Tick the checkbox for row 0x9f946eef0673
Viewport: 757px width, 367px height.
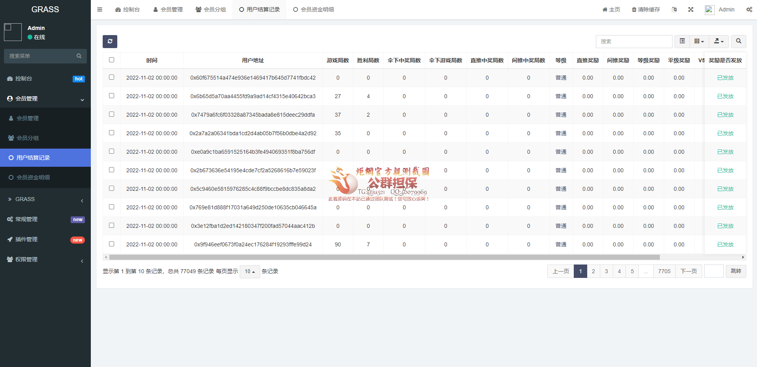point(111,244)
